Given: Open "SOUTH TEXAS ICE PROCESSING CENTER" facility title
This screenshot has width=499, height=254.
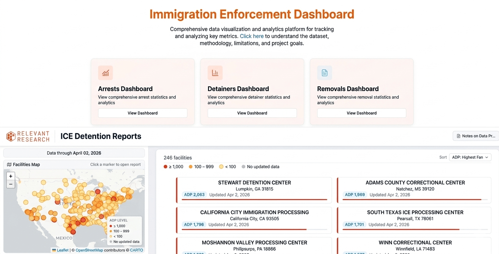Looking at the screenshot, I should point(415,212).
